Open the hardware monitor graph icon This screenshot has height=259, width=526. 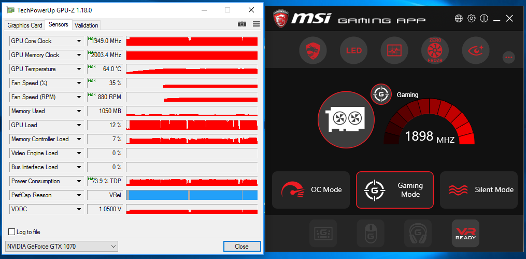[x=394, y=51]
